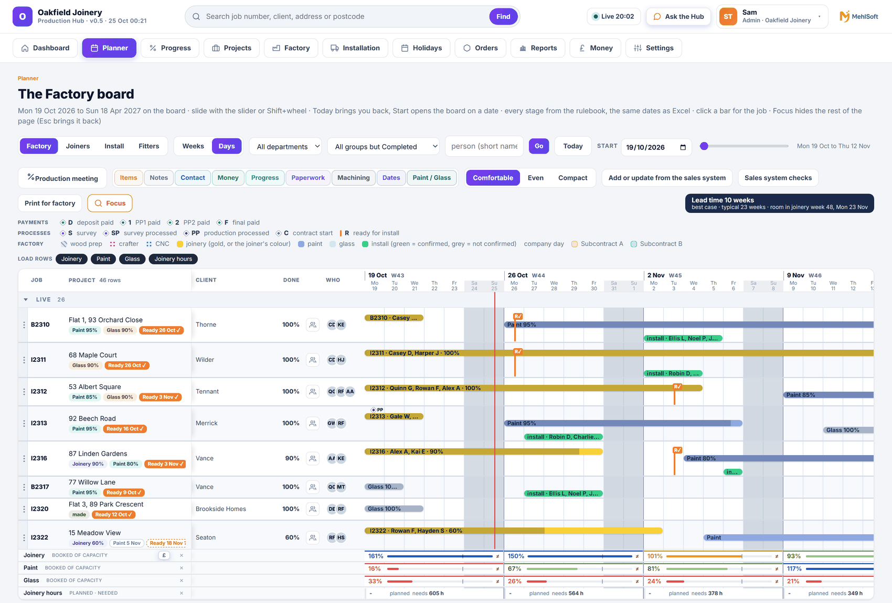Click the MehlSoft logo
This screenshot has height=603, width=892.
(859, 17)
